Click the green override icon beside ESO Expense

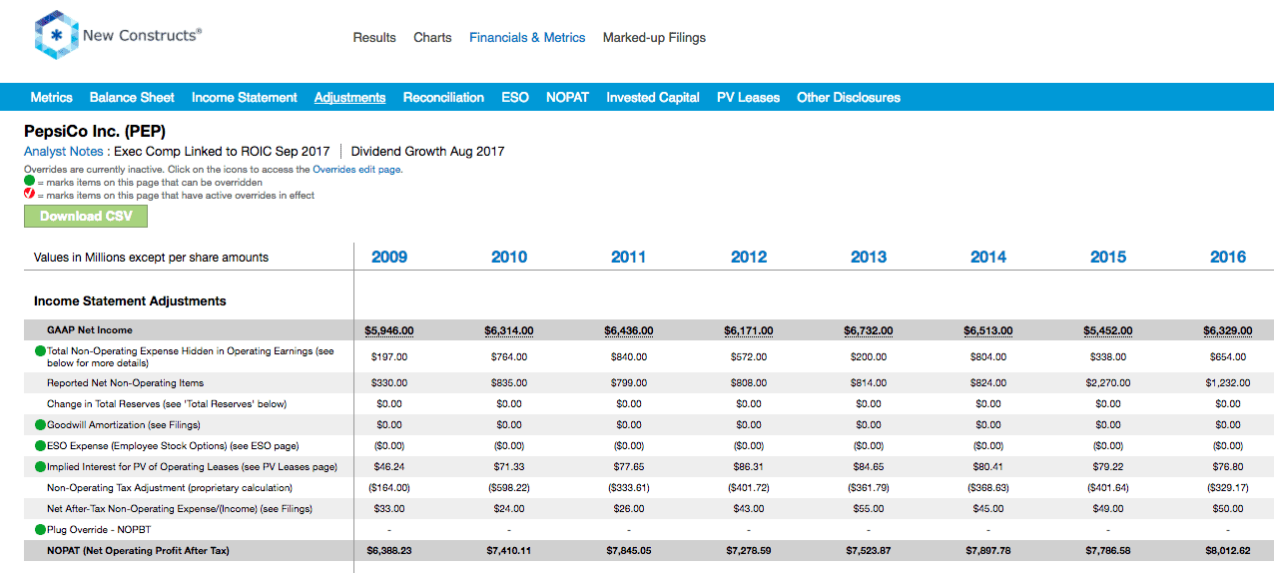coord(41,446)
